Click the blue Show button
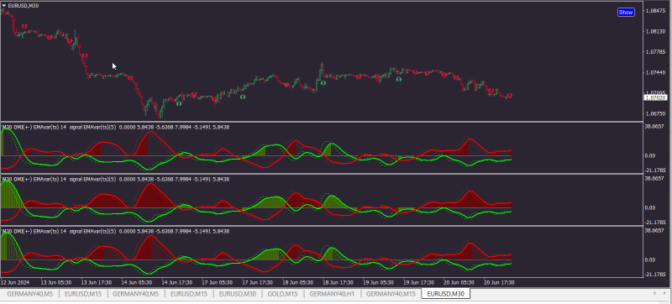The width and height of the screenshot is (672, 304). 626,12
